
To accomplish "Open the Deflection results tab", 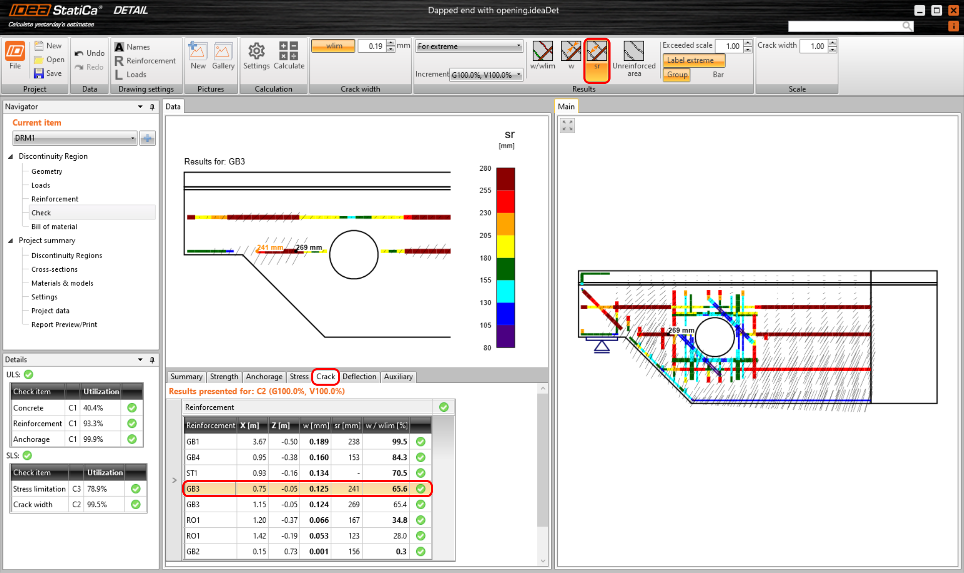I will 359,377.
